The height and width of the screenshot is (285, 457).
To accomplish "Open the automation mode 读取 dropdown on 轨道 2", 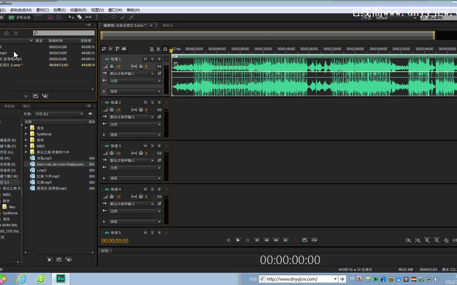I will 135,135.
